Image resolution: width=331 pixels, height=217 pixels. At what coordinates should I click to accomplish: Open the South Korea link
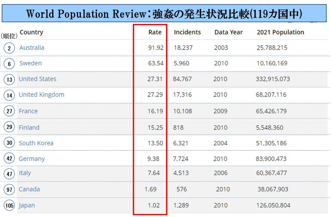(36, 143)
